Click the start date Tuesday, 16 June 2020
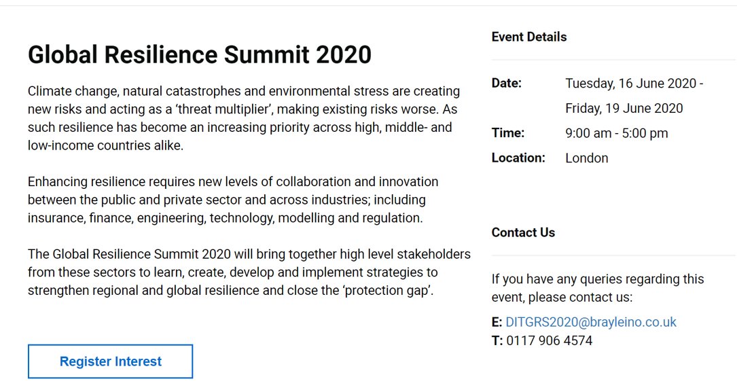This screenshot has height=392, width=737. tap(631, 84)
